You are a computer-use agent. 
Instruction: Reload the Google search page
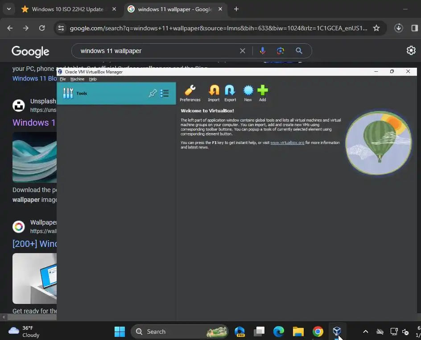click(42, 28)
